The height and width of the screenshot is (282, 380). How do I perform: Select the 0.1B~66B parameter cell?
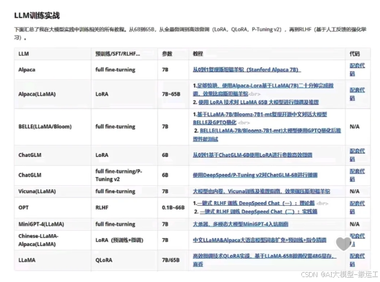[x=173, y=208]
